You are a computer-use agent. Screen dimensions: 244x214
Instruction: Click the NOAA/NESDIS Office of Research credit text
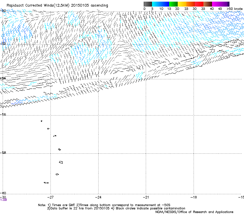tap(194, 212)
